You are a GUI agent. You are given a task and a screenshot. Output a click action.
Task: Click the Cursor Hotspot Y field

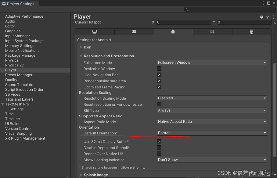pyautogui.click(x=244, y=22)
